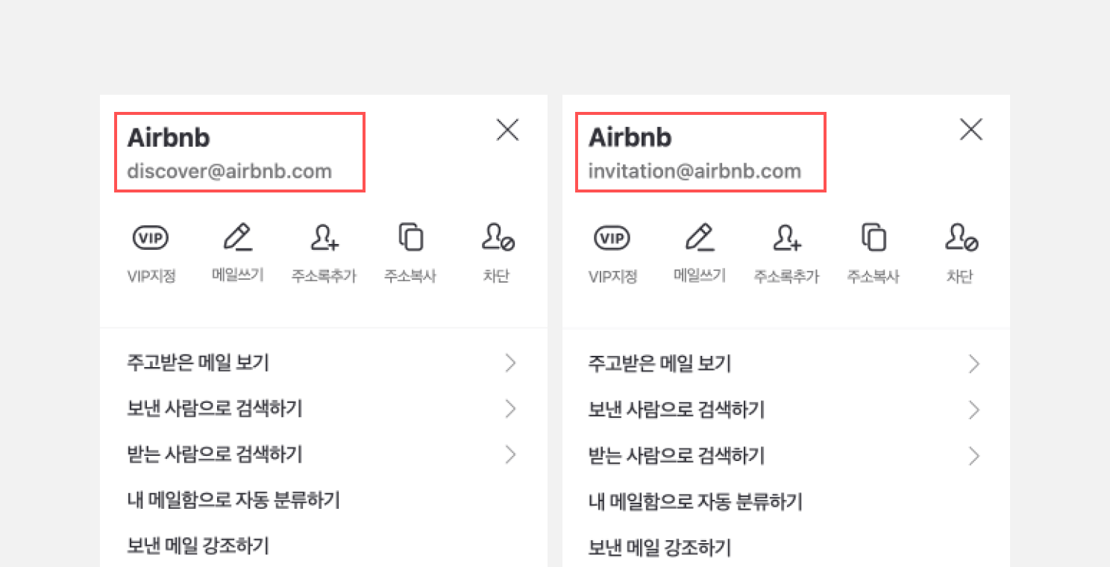The image size is (1110, 567).
Task: Click 주소록추가 icon in invitation@airbnb.com panel
Action: coord(787,238)
